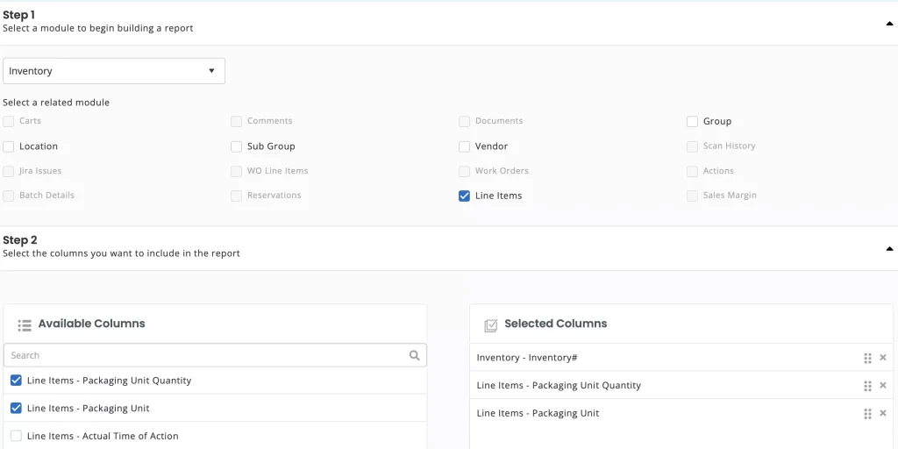Uncheck Line Items - Packaging Unit available column

point(16,409)
